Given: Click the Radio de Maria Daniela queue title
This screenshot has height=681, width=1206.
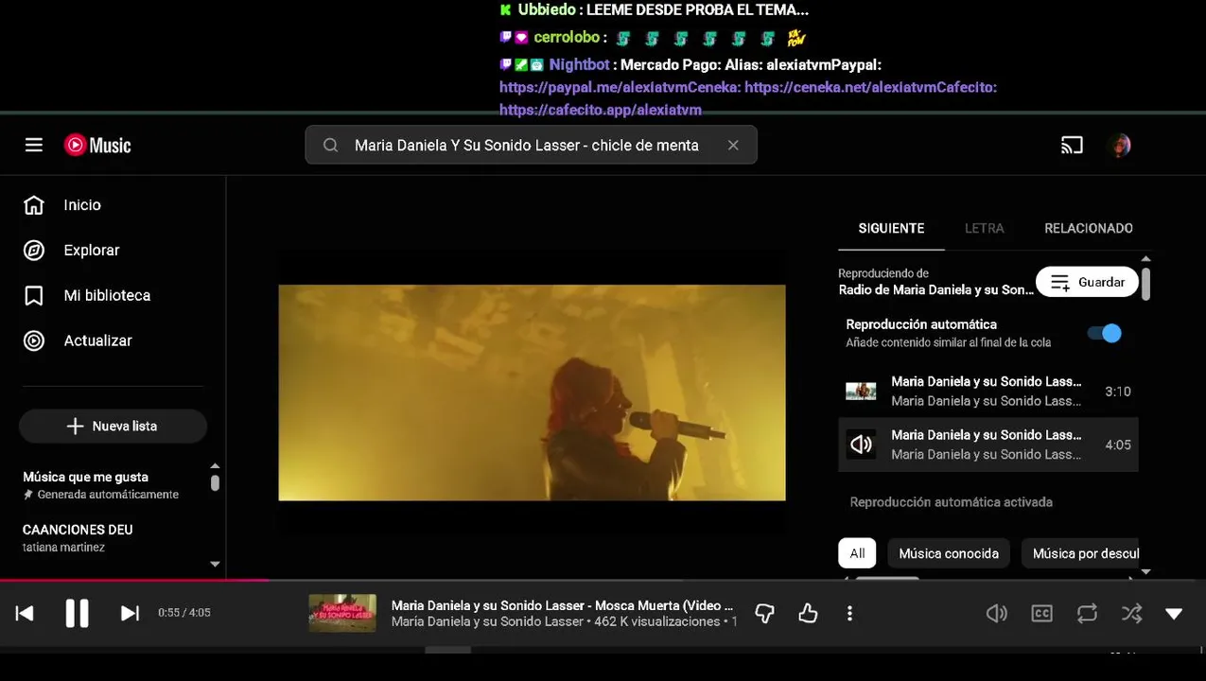Looking at the screenshot, I should tap(935, 289).
